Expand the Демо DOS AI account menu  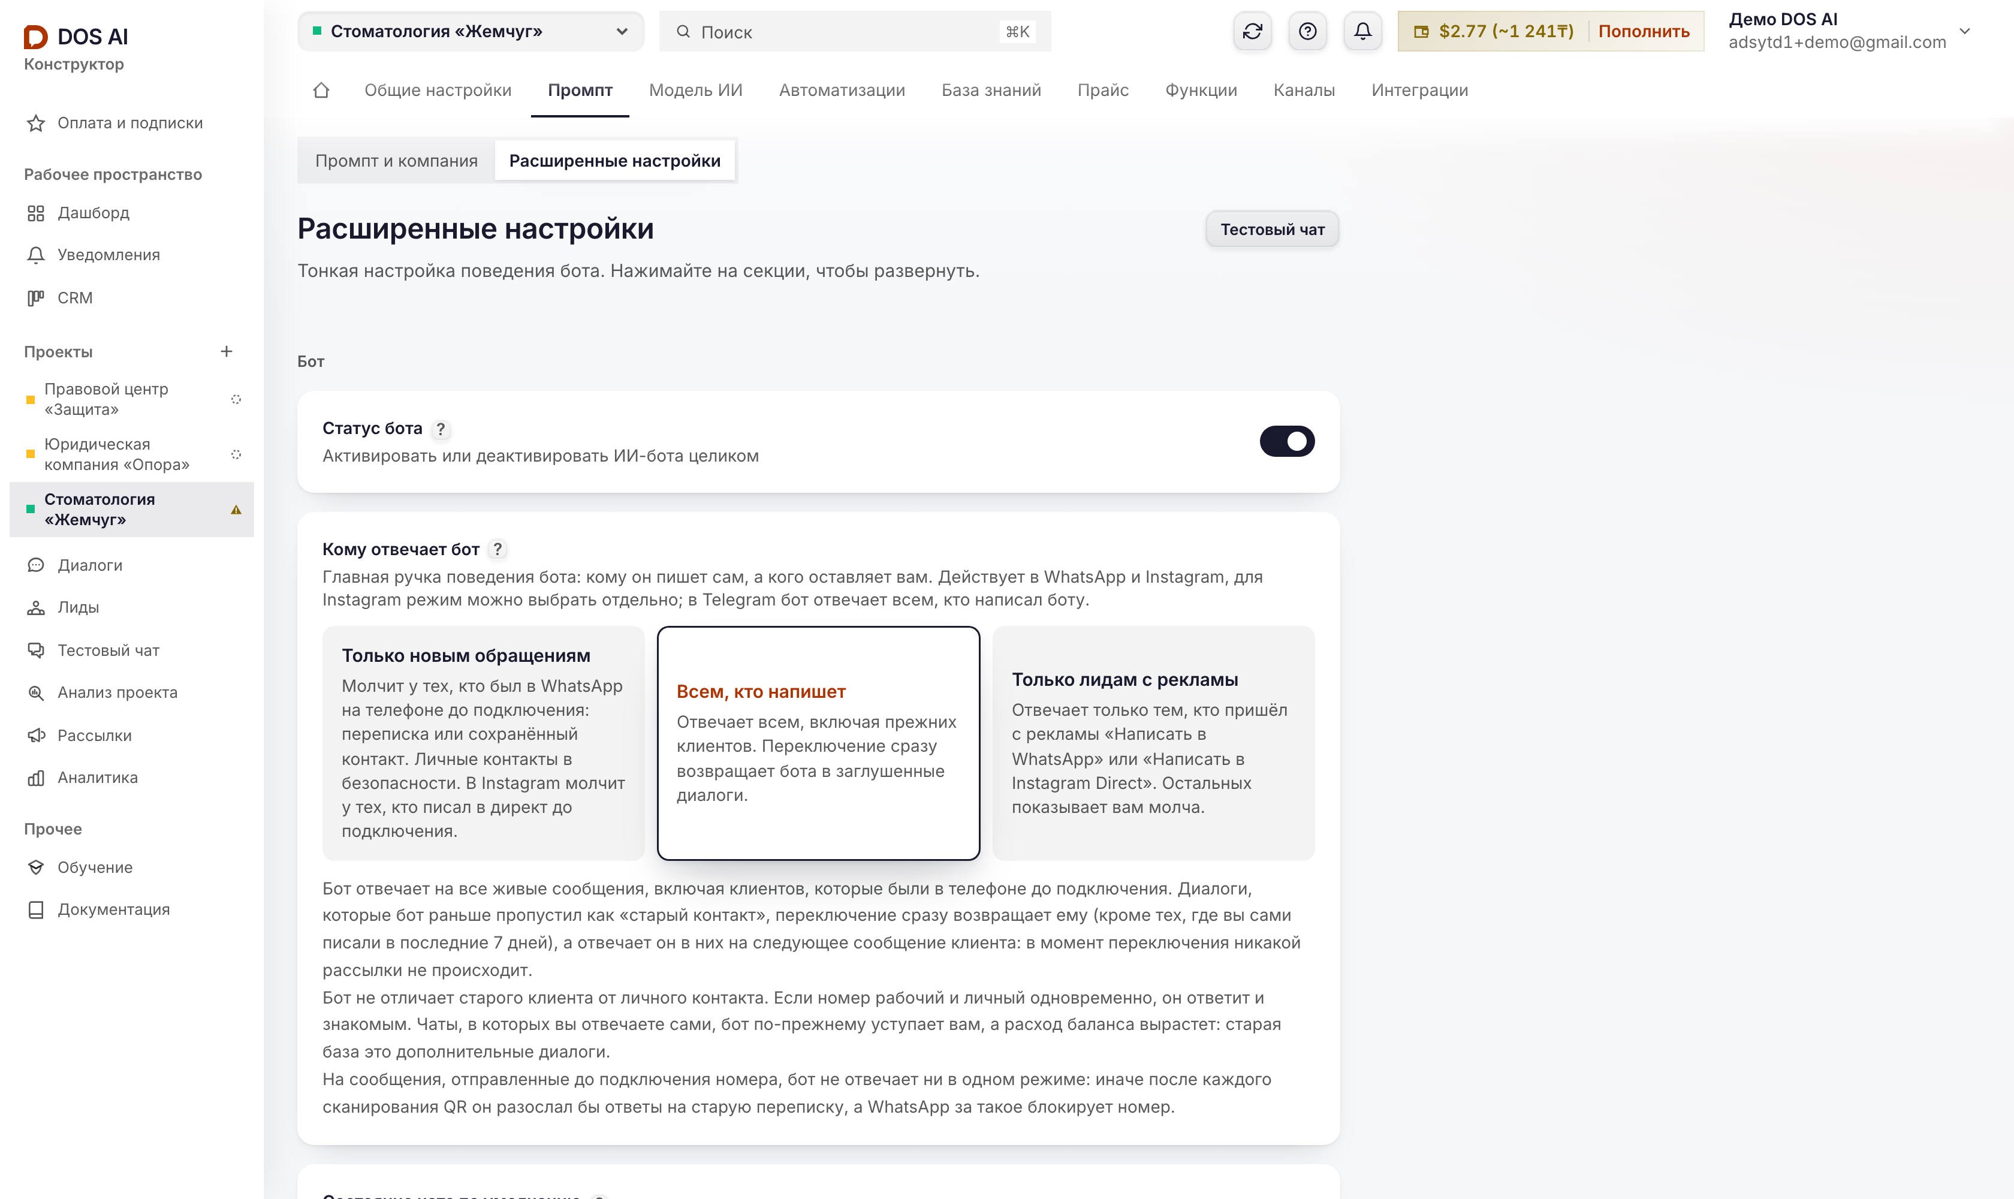1850,32
